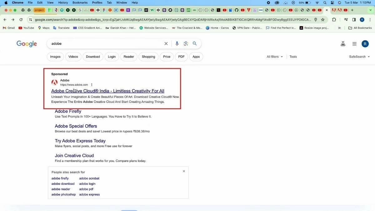Expand the All filters dropdown
The height and width of the screenshot is (211, 375).
click(275, 57)
